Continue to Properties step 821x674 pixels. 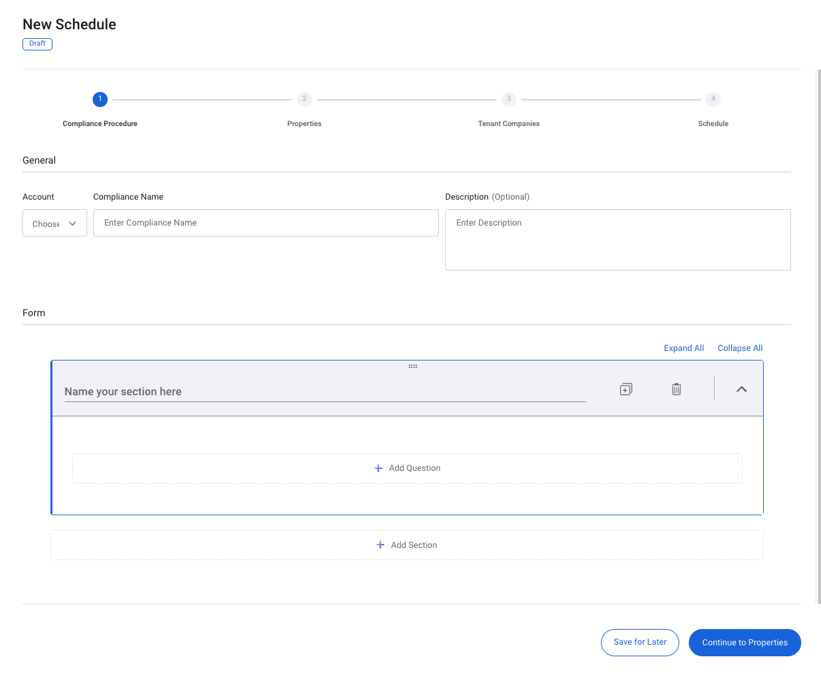click(745, 643)
